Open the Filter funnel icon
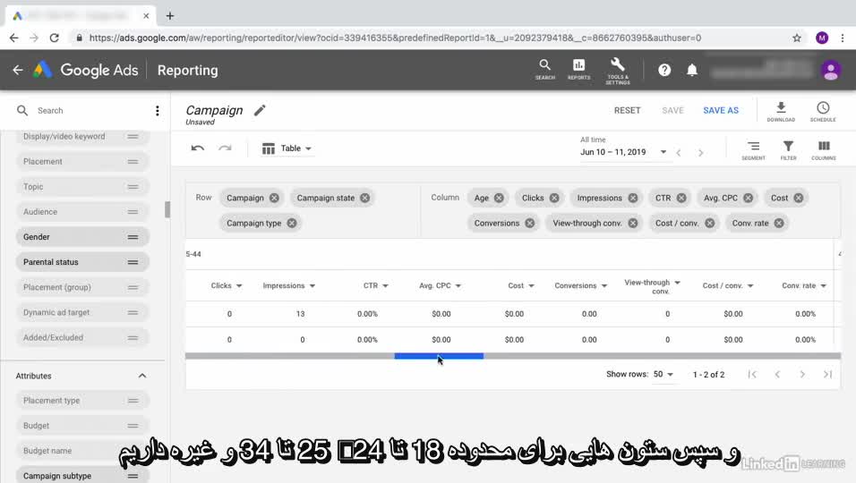 tap(788, 148)
